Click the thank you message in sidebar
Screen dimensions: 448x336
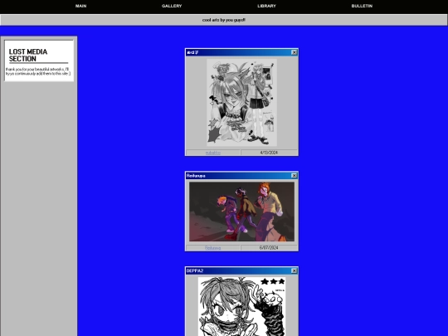tap(38, 71)
